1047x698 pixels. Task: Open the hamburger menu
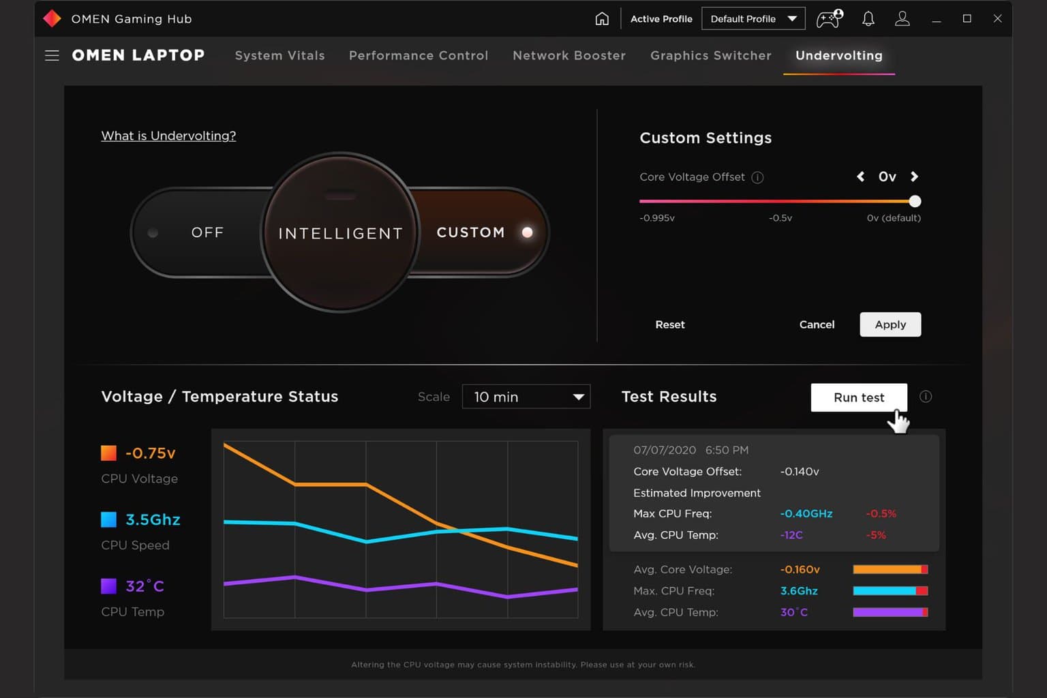(x=52, y=55)
